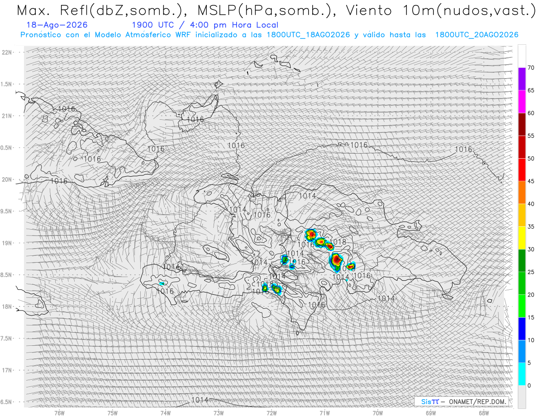
Task: Click the "72W" longitude label
Action: (271, 413)
